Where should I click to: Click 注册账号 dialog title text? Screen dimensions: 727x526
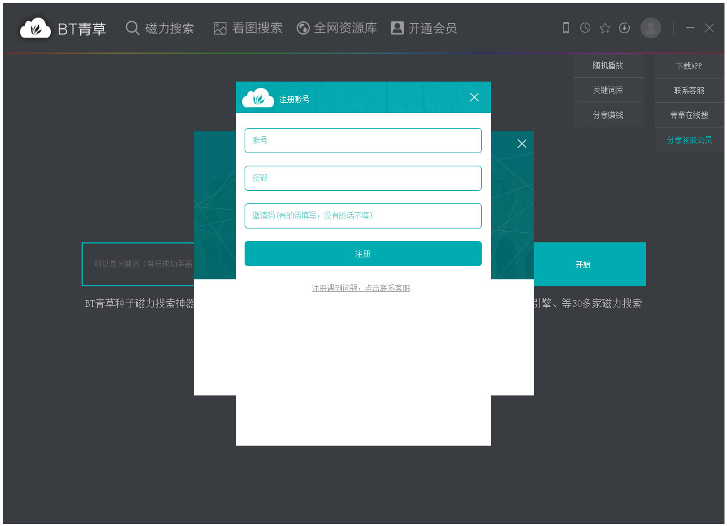pos(294,99)
